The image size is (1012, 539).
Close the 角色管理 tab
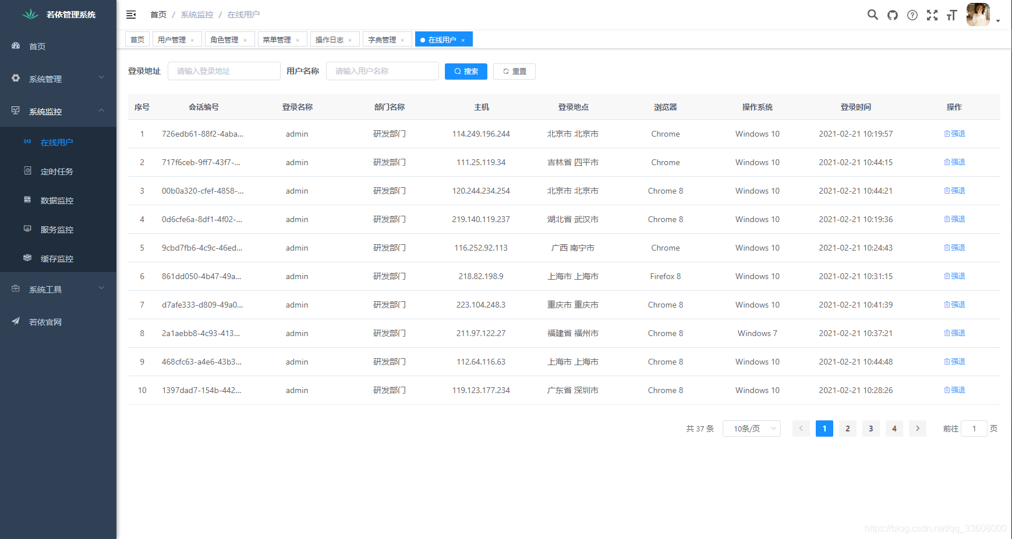(245, 40)
